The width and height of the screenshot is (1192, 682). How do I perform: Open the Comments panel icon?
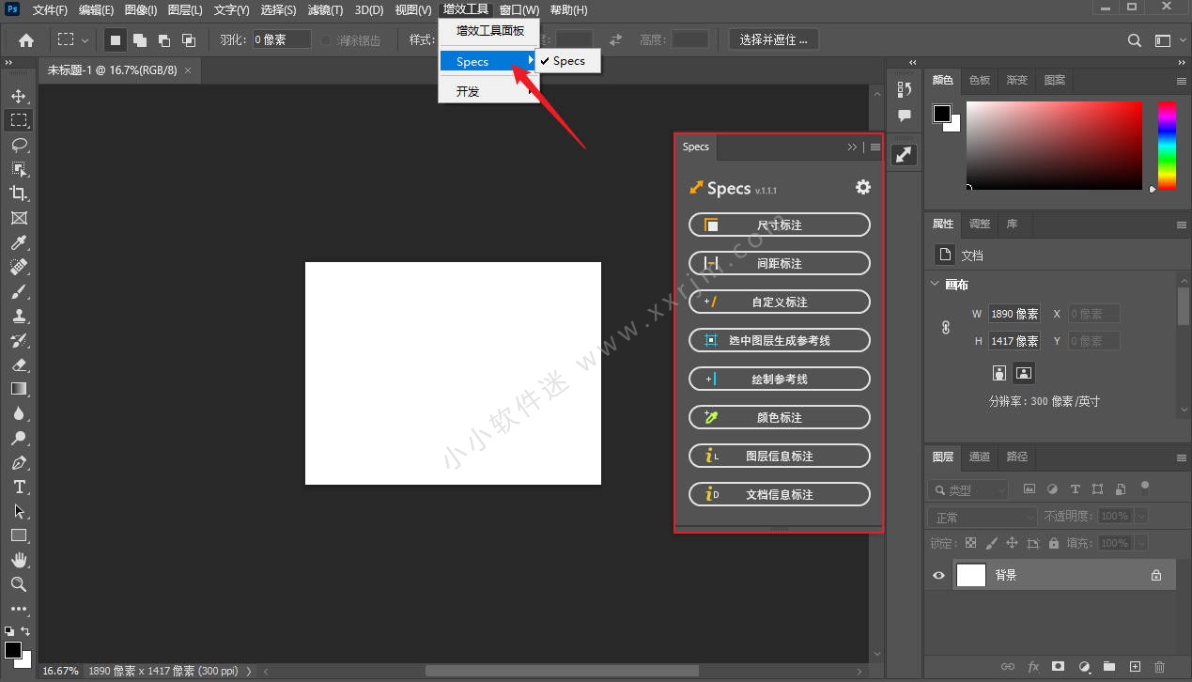click(904, 116)
